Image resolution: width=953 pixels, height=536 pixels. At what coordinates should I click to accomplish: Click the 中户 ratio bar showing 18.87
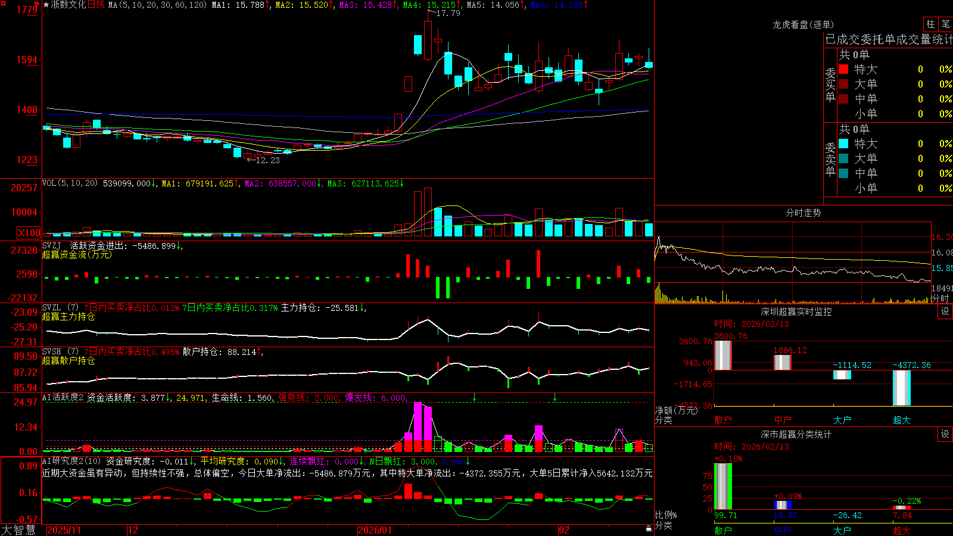783,505
